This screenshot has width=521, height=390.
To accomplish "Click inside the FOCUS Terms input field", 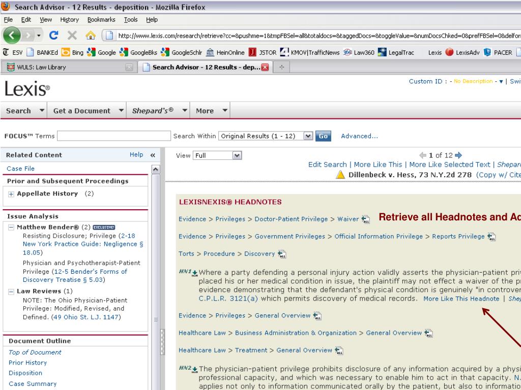I will (x=114, y=136).
